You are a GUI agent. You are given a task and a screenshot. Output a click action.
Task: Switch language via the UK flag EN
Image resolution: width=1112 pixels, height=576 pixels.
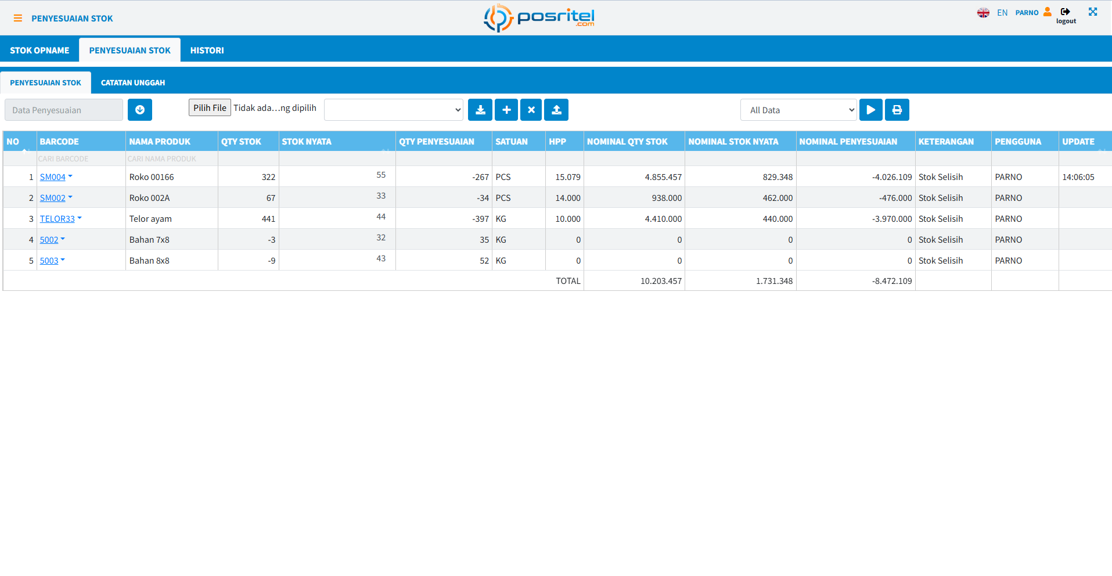992,13
